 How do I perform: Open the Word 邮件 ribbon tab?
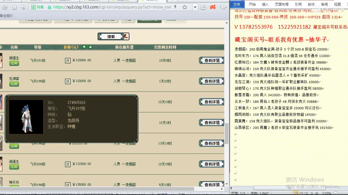311,4
